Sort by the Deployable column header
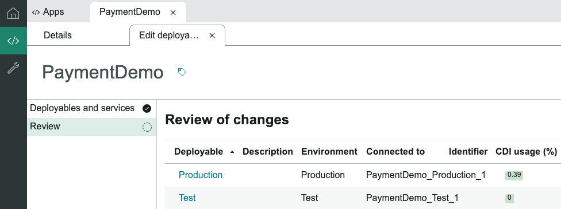 [x=198, y=152]
